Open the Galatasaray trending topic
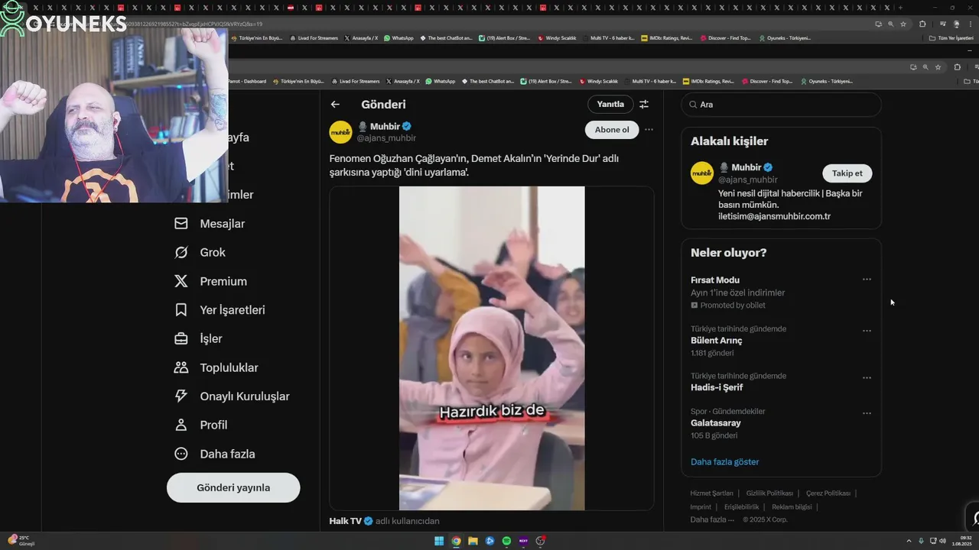This screenshot has height=550, width=979. pyautogui.click(x=715, y=423)
